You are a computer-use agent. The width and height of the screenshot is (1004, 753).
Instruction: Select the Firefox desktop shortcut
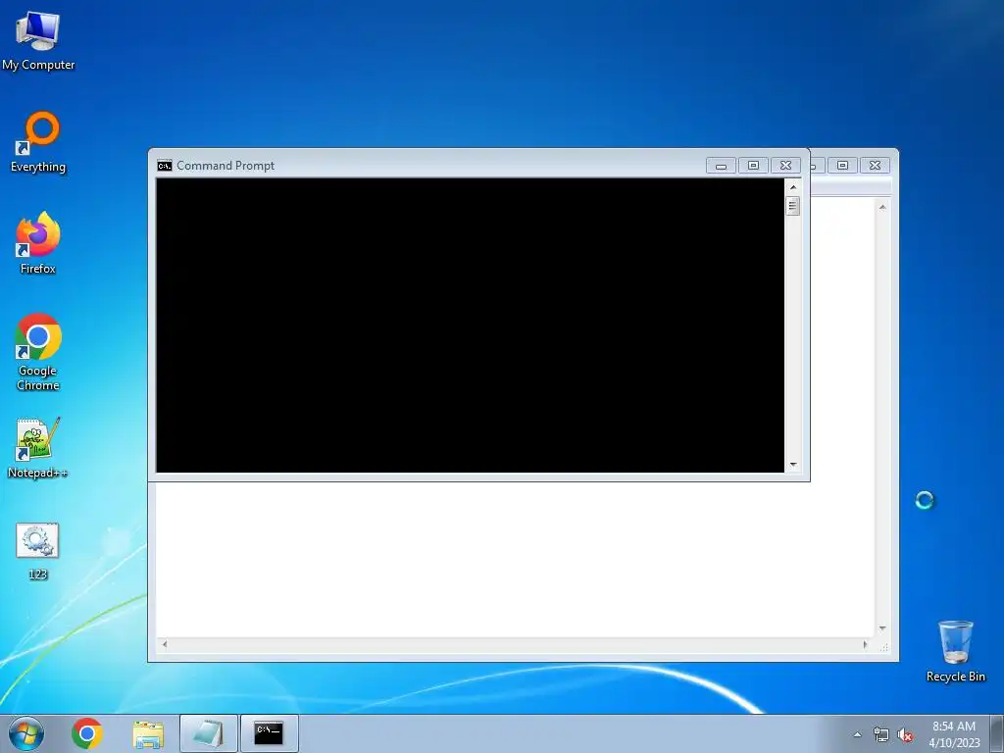pos(38,243)
